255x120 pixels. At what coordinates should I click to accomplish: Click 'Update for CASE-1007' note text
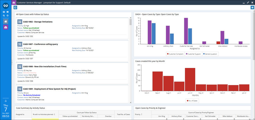(25, 59)
